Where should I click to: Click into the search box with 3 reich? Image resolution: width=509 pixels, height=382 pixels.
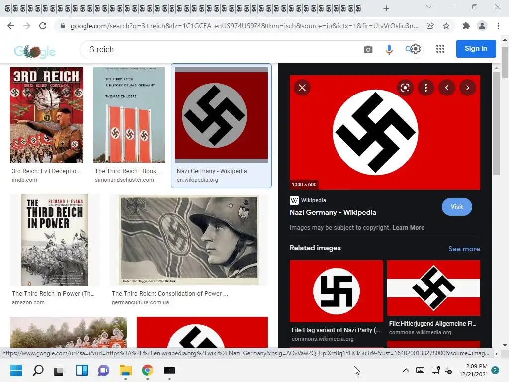[221, 49]
